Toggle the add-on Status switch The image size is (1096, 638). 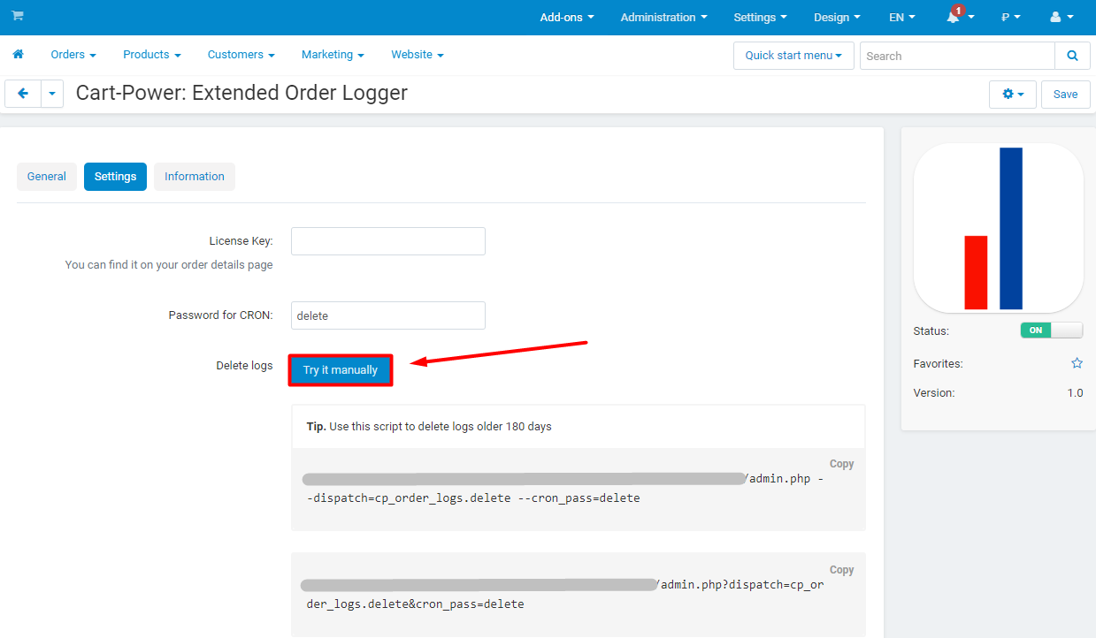(x=1051, y=330)
